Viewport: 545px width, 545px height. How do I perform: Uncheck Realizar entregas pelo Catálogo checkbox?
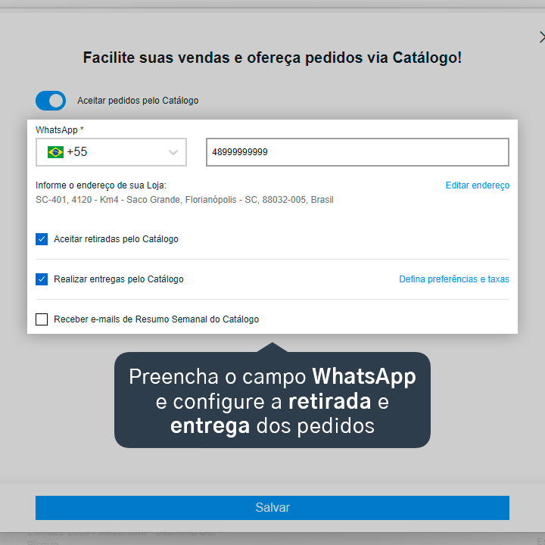coord(42,279)
